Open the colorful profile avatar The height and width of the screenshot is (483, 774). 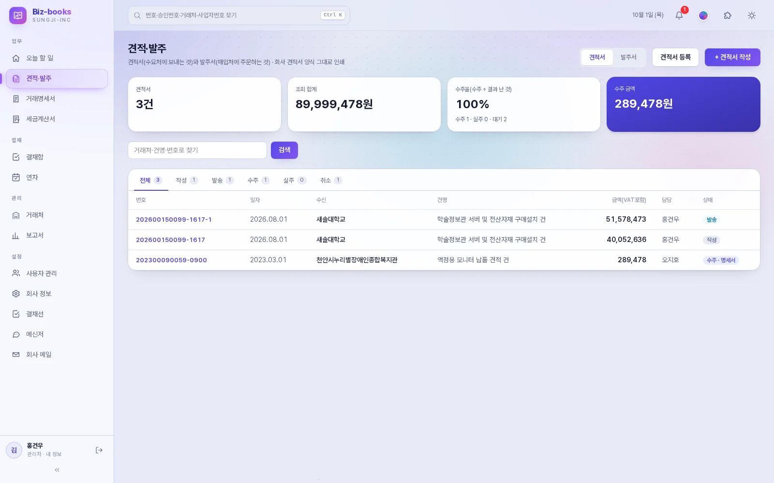tap(703, 15)
